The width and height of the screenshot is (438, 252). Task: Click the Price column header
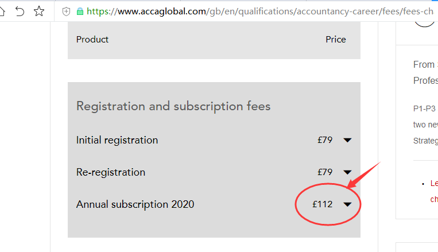(x=336, y=40)
